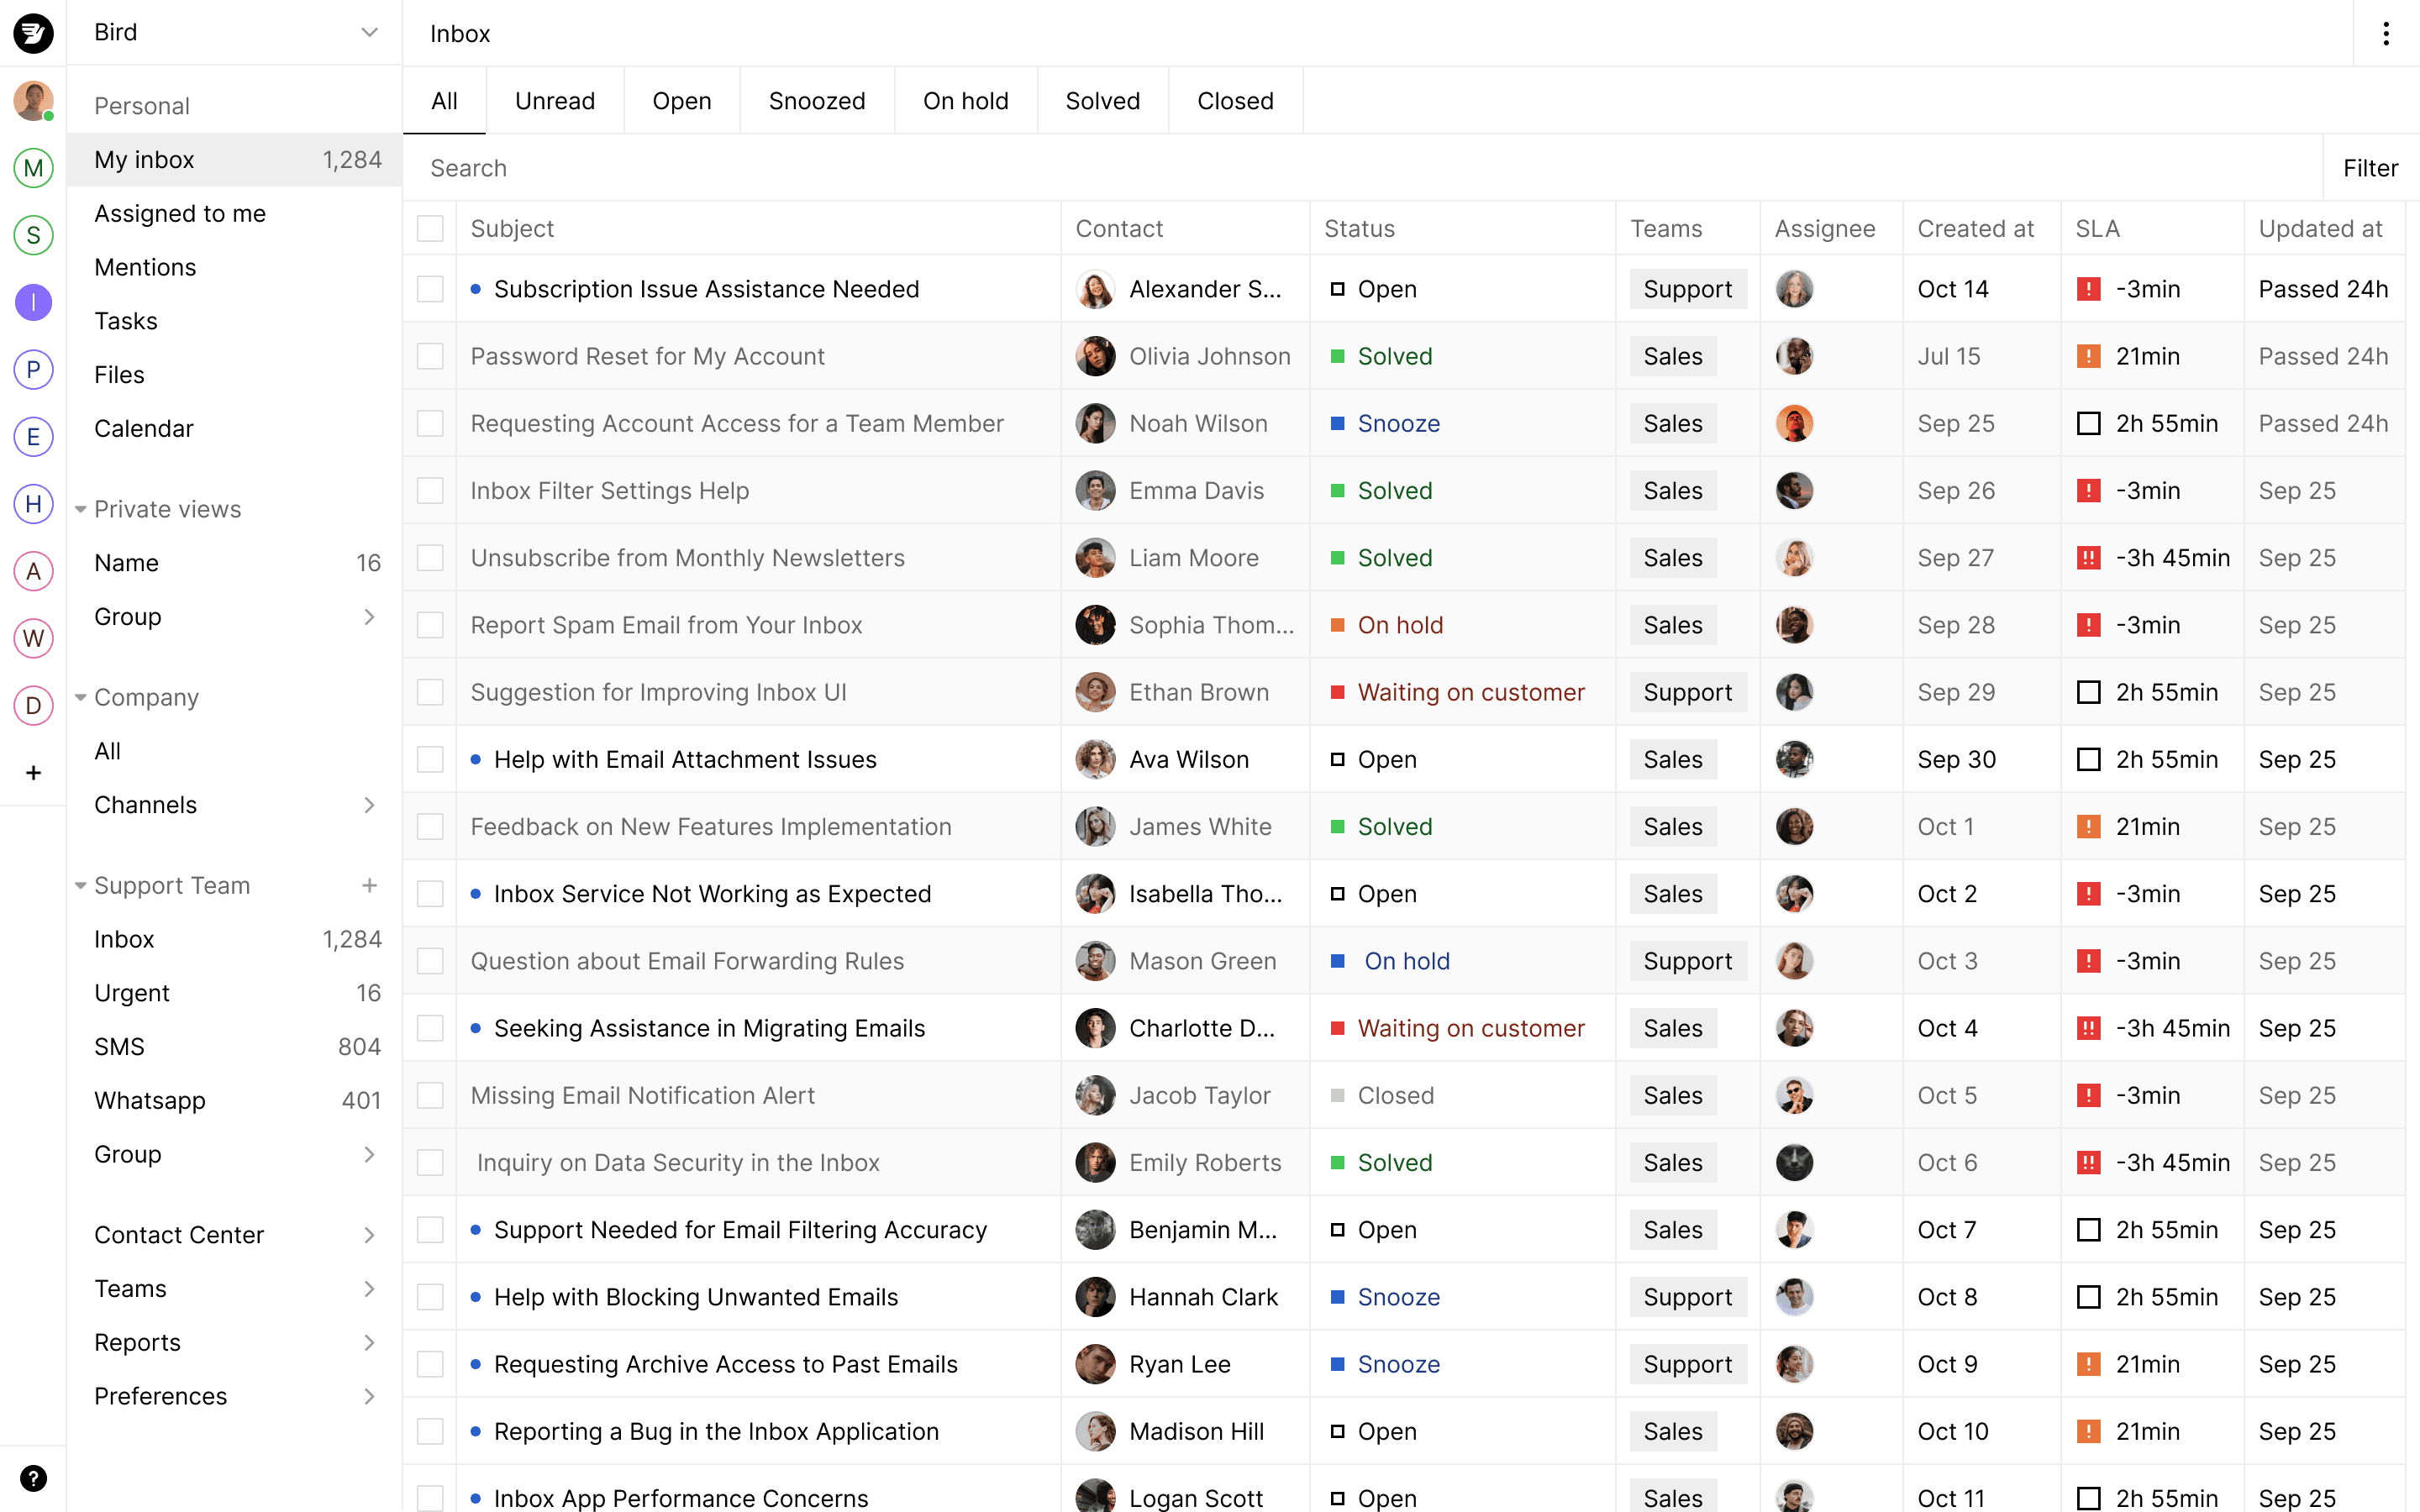Screen dimensions: 2420x1512
Task: Switch to the On hold tab
Action: coord(965,101)
